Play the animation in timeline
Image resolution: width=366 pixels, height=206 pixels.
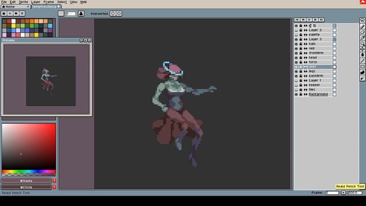(x=309, y=20)
